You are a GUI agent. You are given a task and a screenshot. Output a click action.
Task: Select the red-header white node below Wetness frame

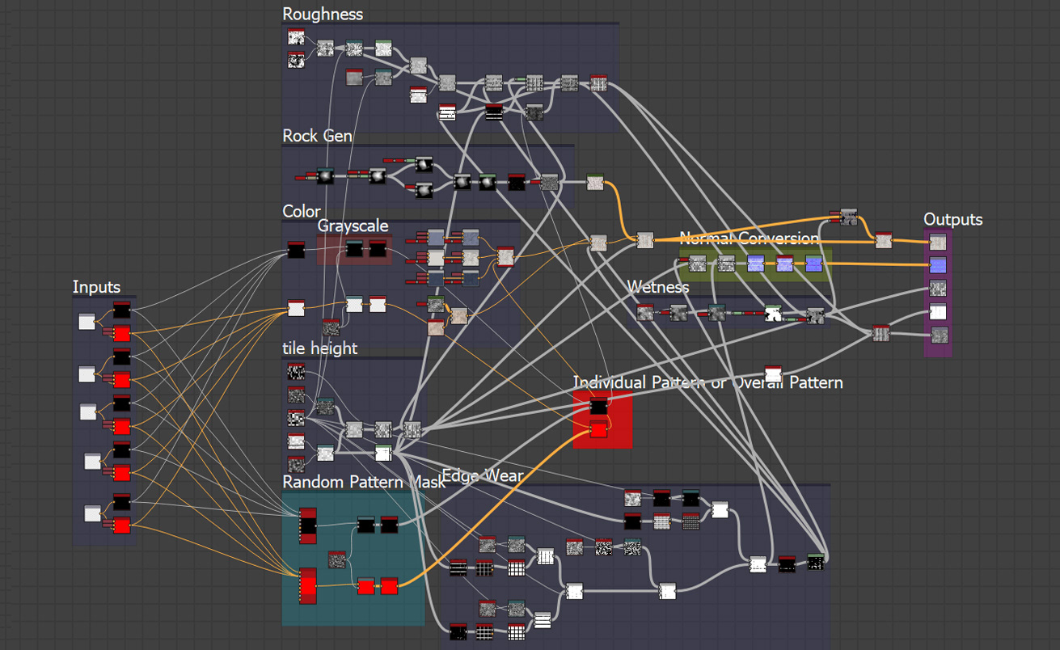coord(773,374)
